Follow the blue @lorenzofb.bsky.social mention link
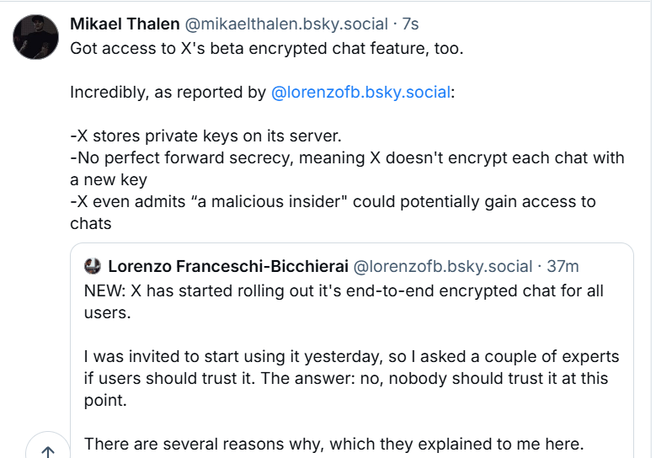This screenshot has width=656, height=458. coord(361,93)
